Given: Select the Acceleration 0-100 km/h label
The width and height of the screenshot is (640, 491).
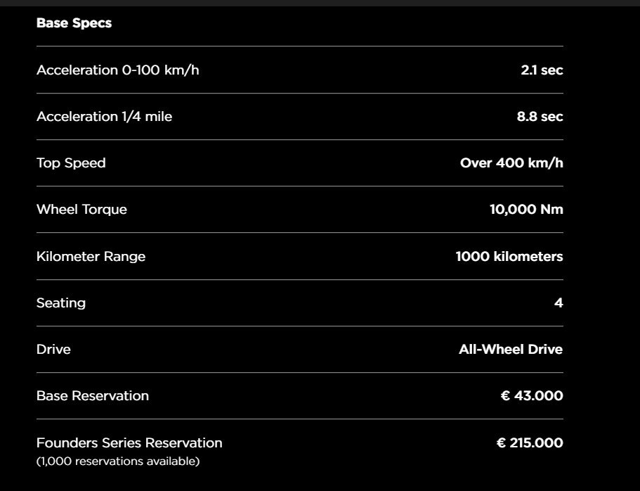Looking at the screenshot, I should 117,70.
